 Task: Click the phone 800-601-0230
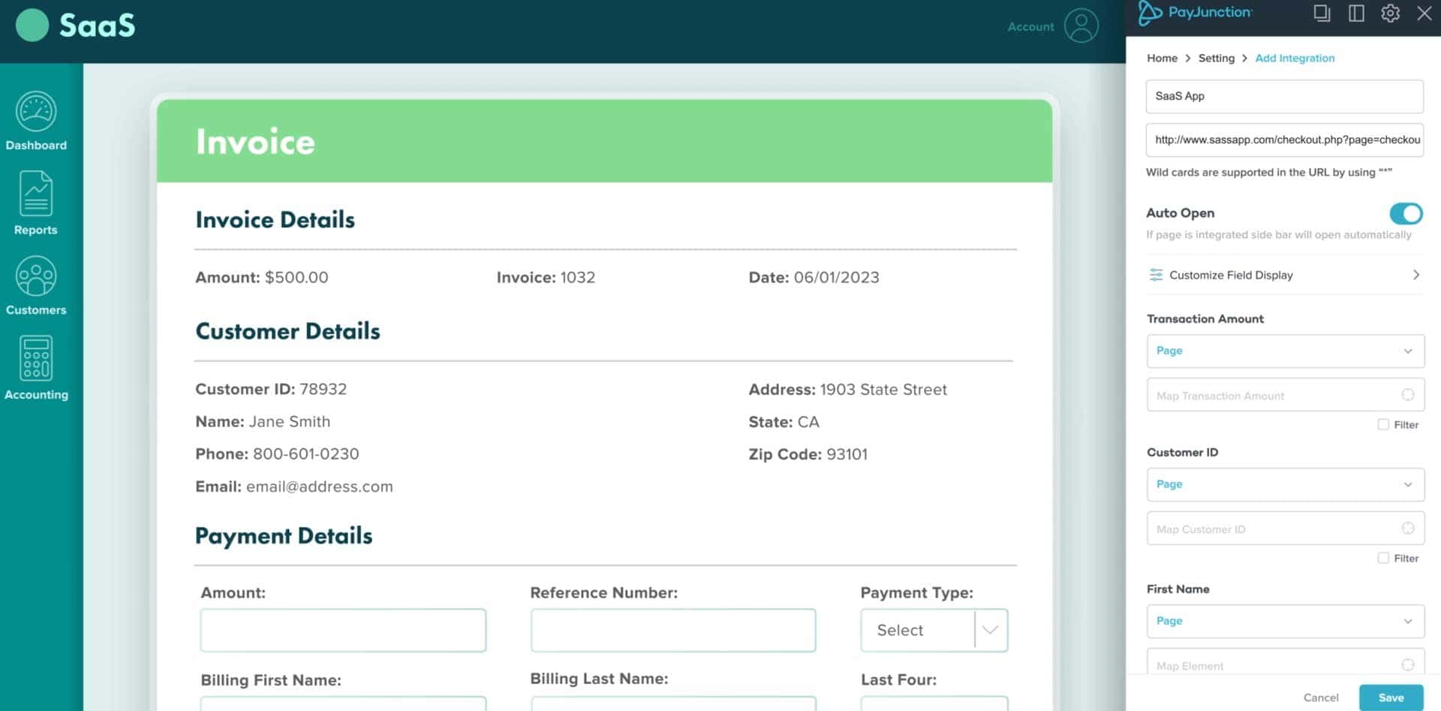[x=306, y=453]
